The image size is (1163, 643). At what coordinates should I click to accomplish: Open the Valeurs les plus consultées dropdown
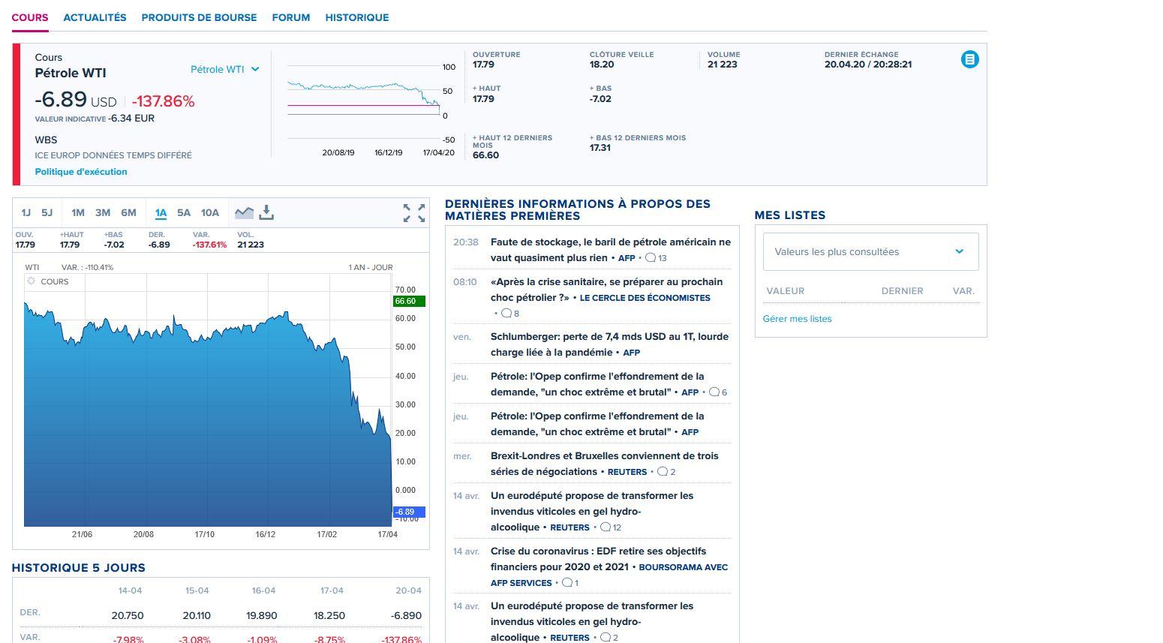pos(870,252)
